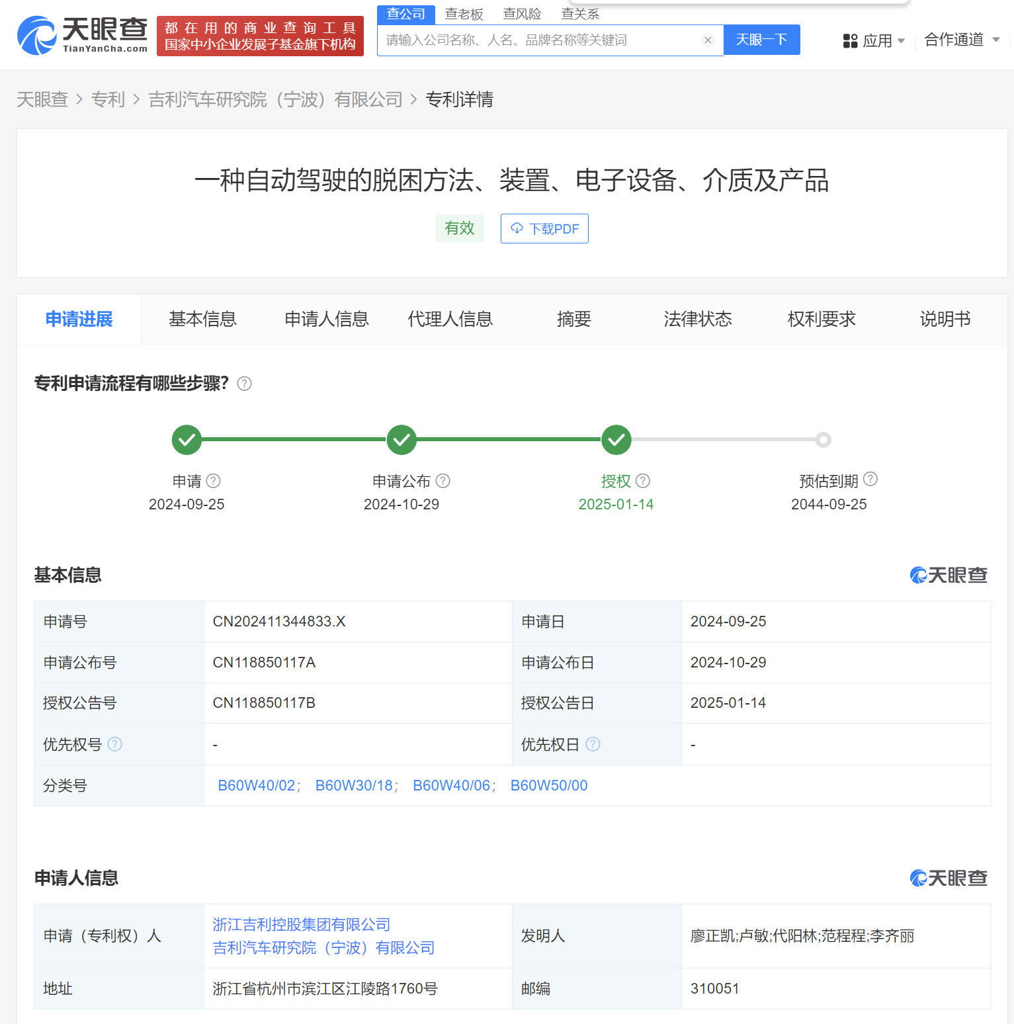Open classification link B60W40/06
This screenshot has width=1014, height=1024.
point(452,785)
